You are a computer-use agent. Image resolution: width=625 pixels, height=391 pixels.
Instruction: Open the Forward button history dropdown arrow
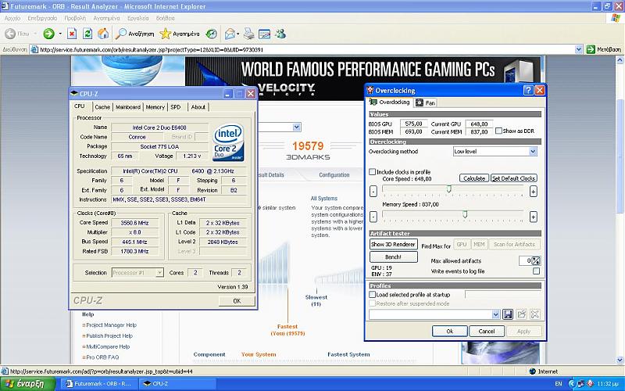coord(60,34)
